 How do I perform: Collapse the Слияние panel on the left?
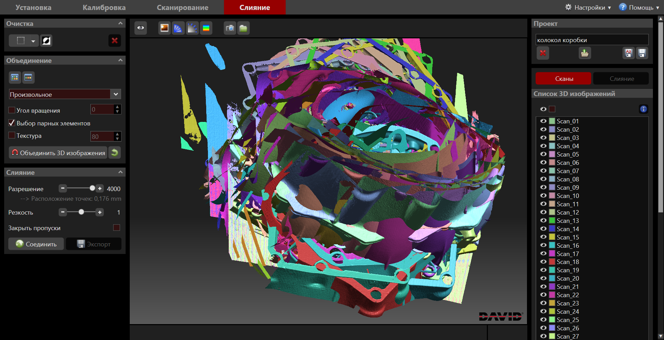[x=120, y=172]
